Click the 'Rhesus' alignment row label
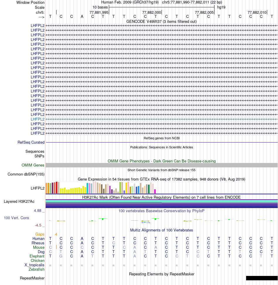Image resolution: width=278 pixels, height=285 pixels. click(x=38, y=243)
